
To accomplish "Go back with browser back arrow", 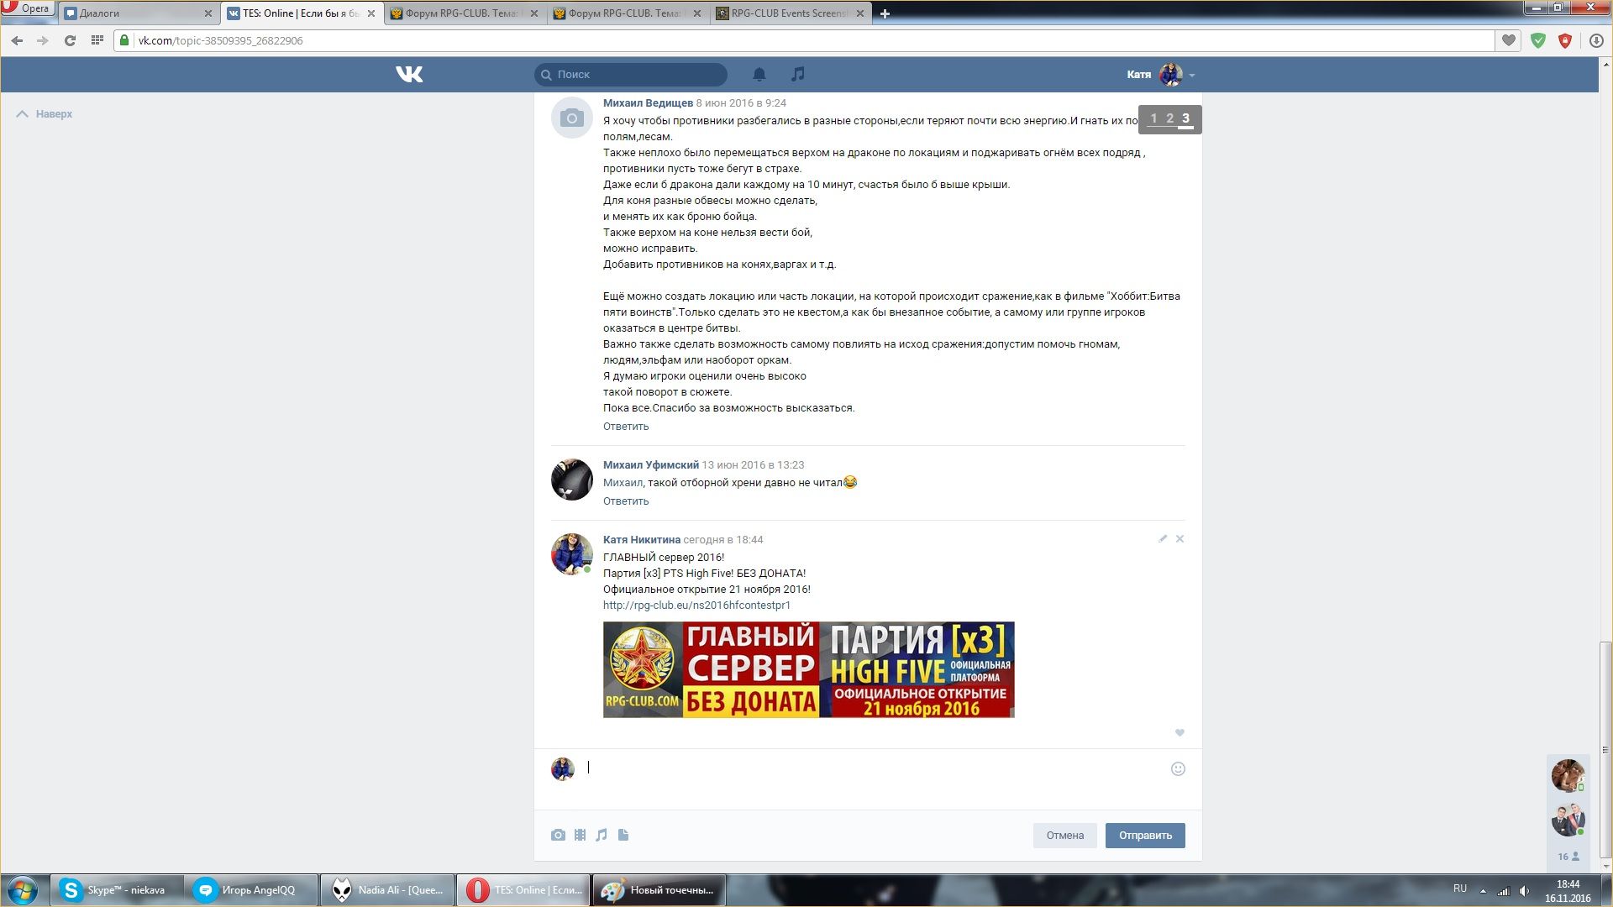I will pos(17,40).
